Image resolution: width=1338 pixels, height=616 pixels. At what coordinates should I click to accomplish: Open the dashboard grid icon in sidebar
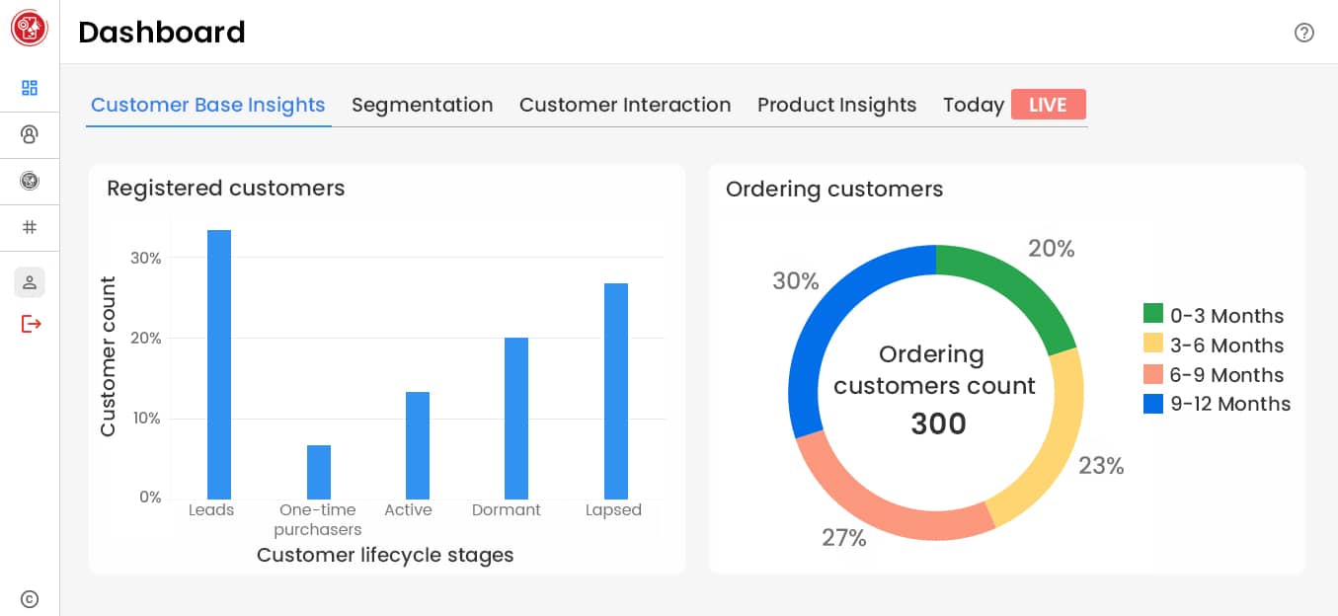pos(30,88)
